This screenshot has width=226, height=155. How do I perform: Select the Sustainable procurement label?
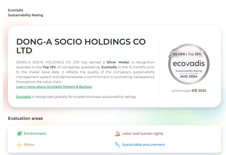[x=144, y=145]
